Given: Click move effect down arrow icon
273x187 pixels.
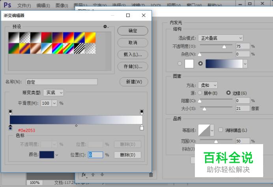Looking at the screenshot, I should tap(102, 175).
